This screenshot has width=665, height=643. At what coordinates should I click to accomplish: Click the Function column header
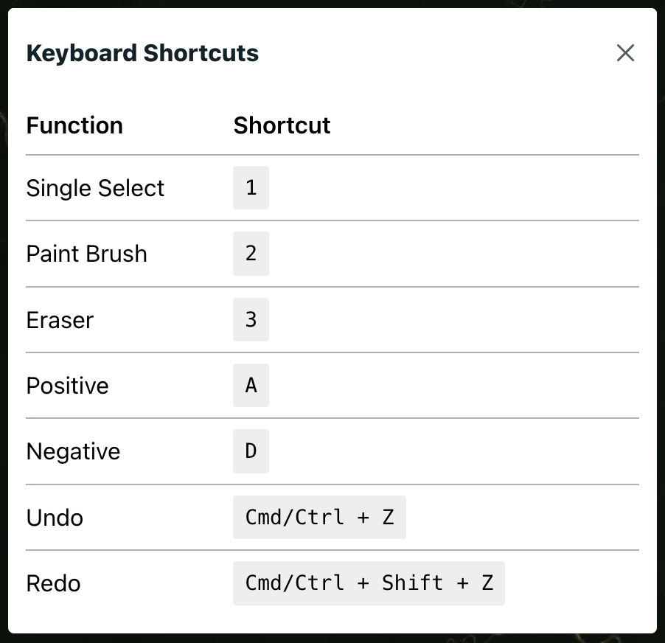click(74, 125)
